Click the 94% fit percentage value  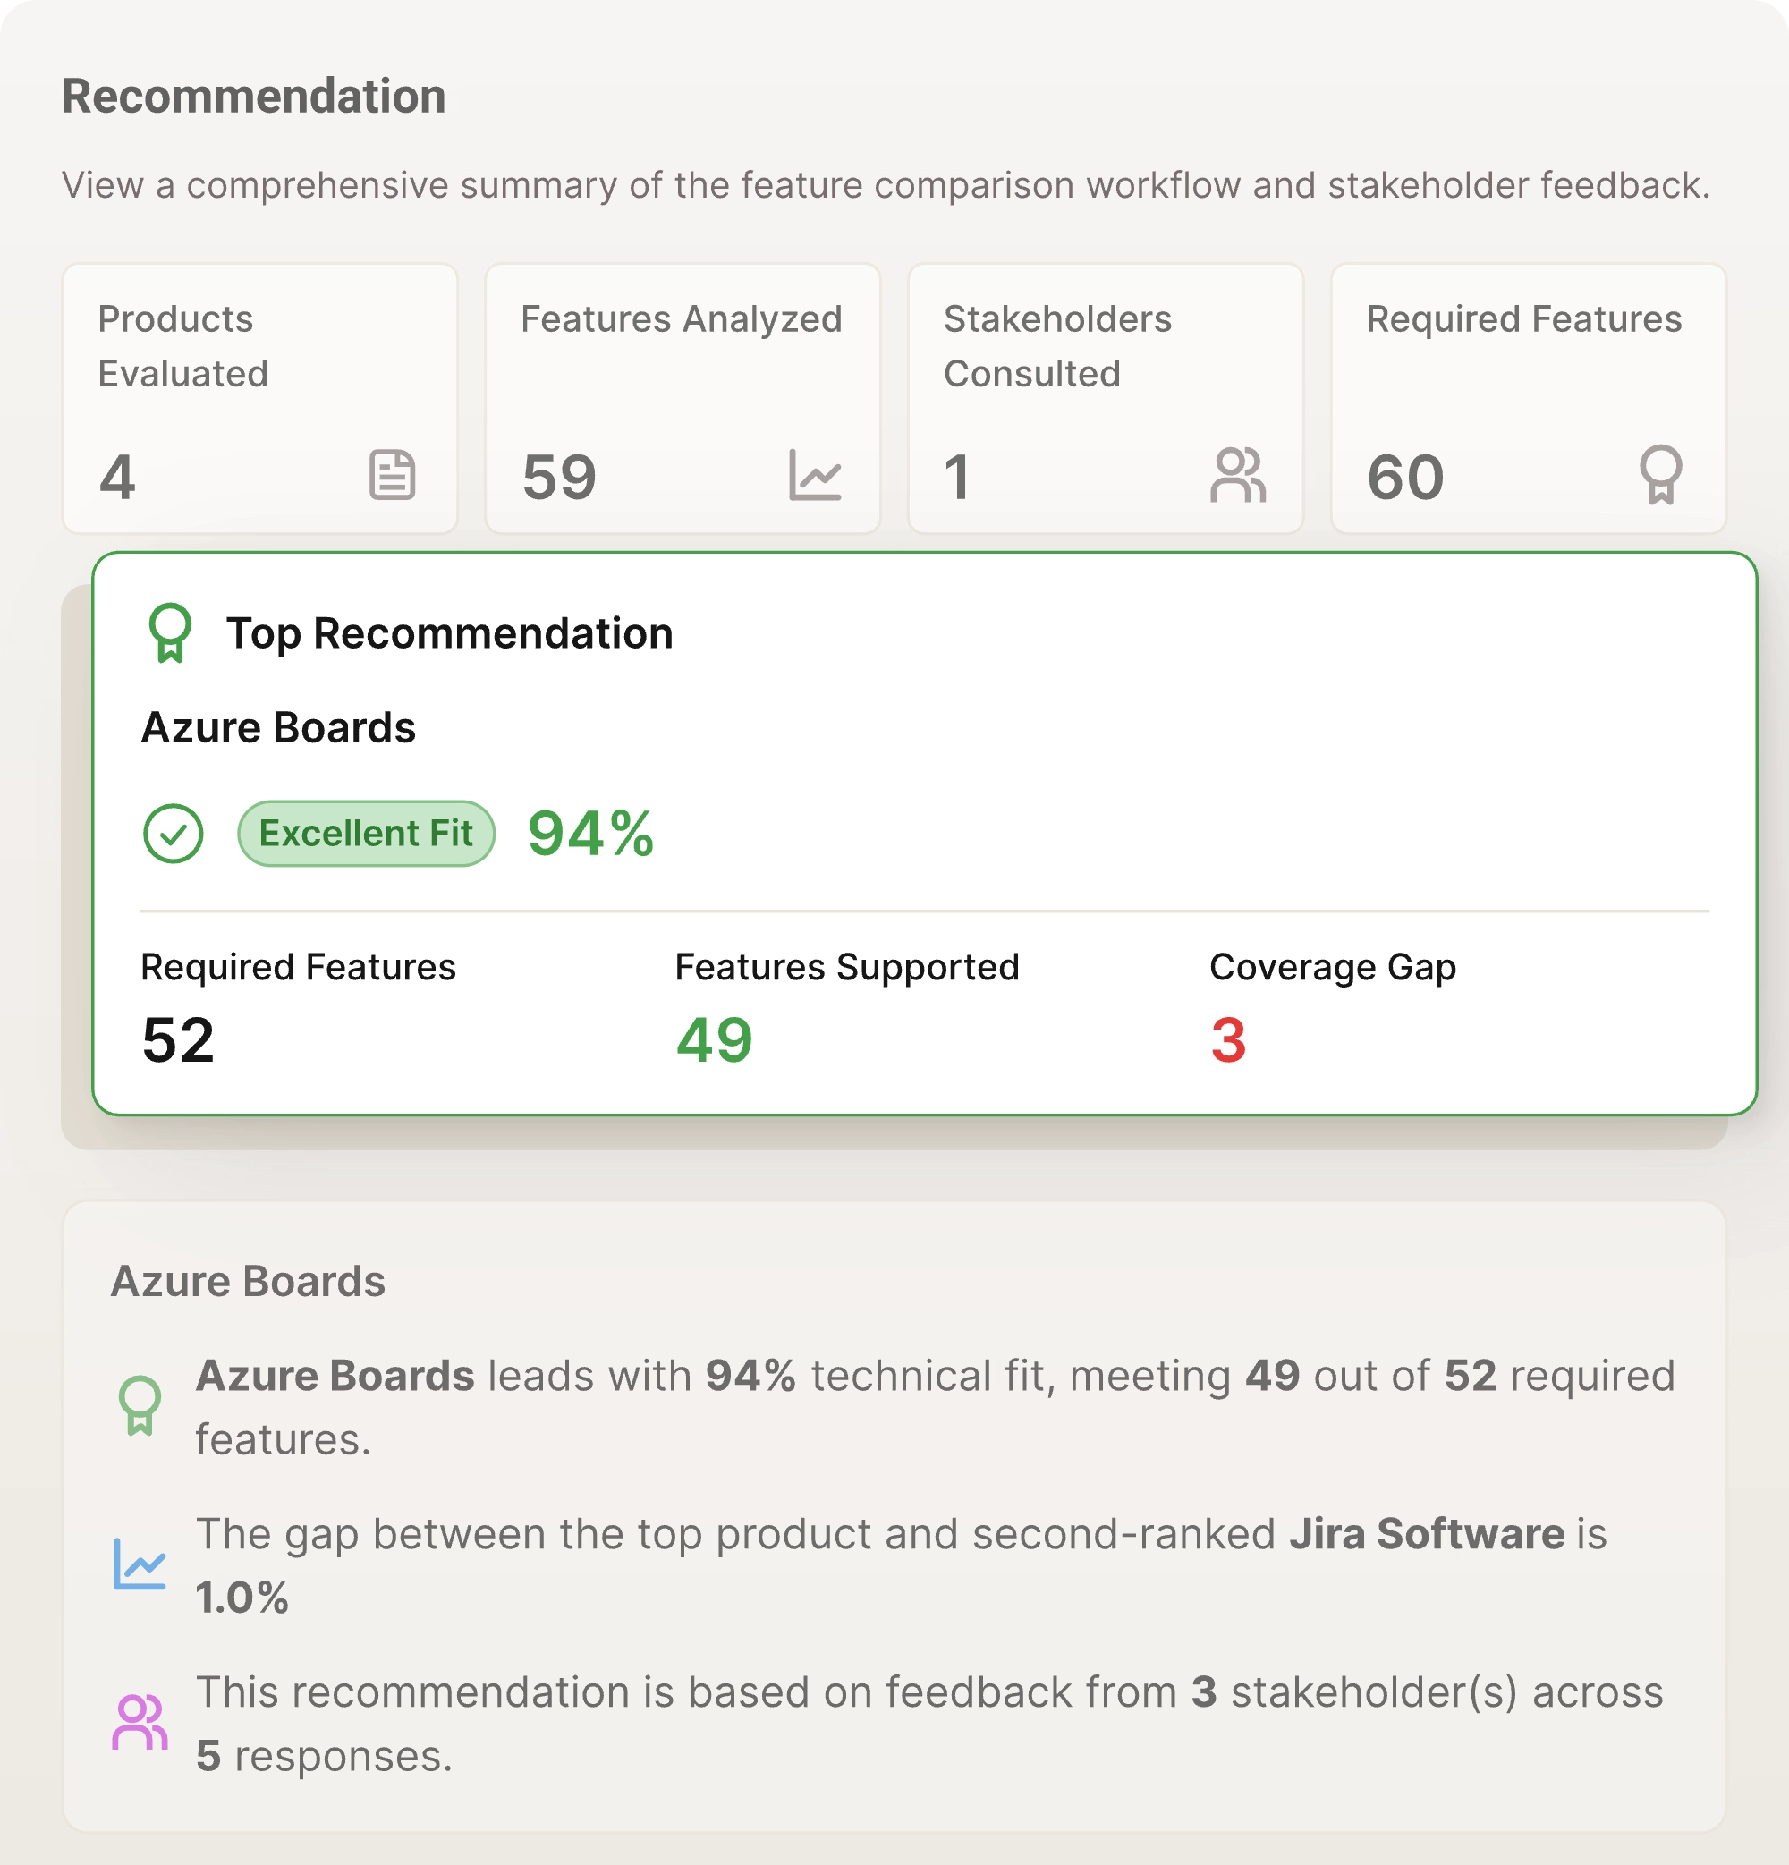pos(589,834)
